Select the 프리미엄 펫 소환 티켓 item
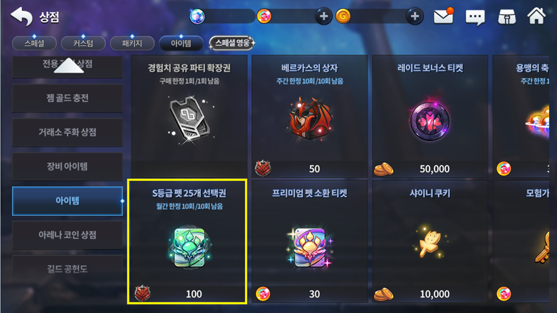 [309, 241]
